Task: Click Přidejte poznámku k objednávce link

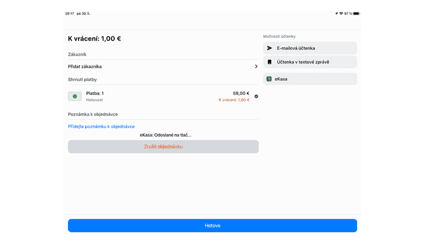Action: point(101,127)
